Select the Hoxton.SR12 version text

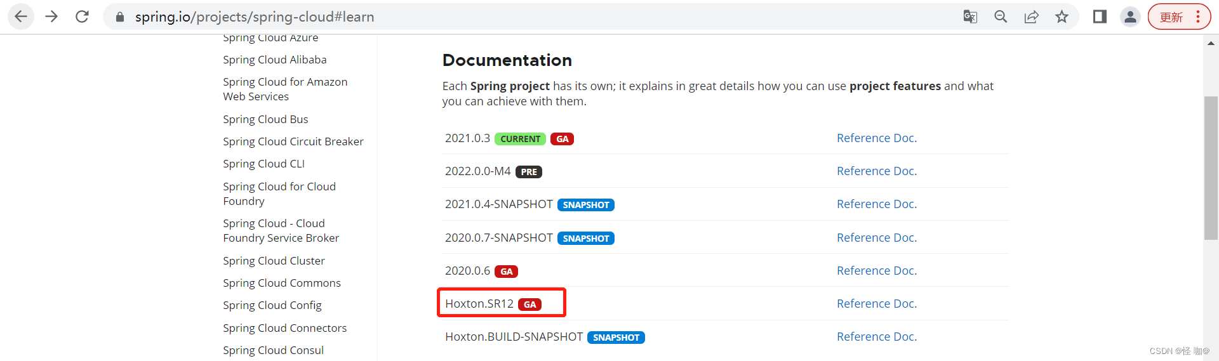pyautogui.click(x=479, y=304)
